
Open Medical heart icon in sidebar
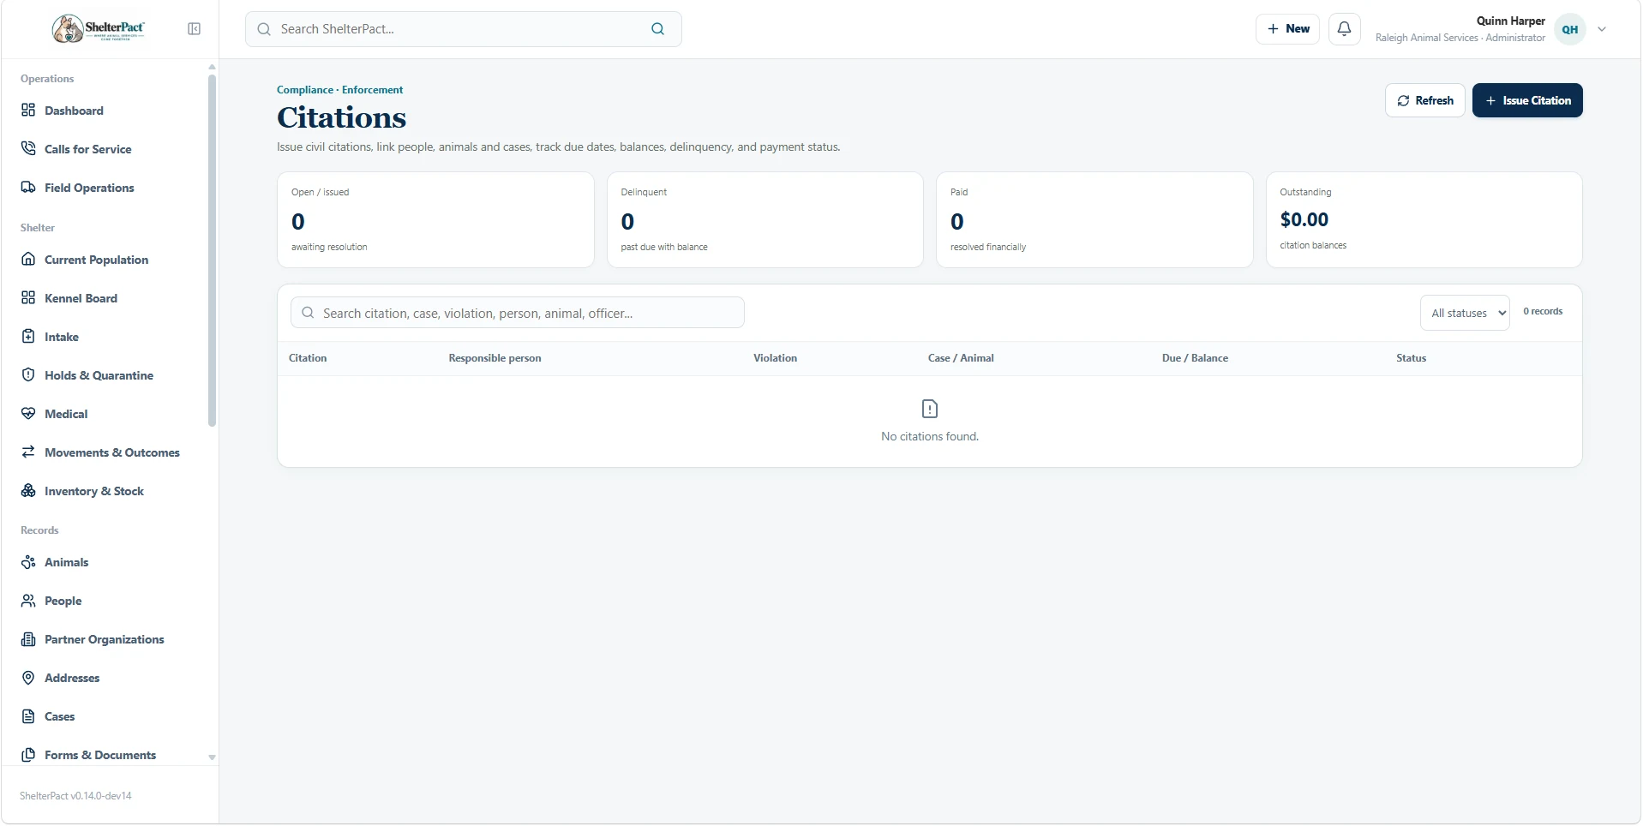28,413
